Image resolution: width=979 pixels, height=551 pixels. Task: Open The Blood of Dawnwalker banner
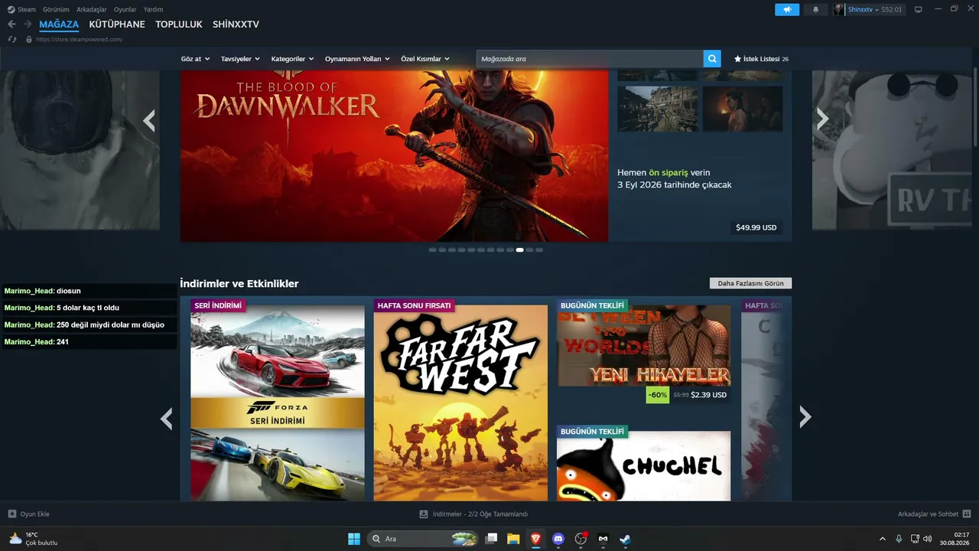[395, 156]
